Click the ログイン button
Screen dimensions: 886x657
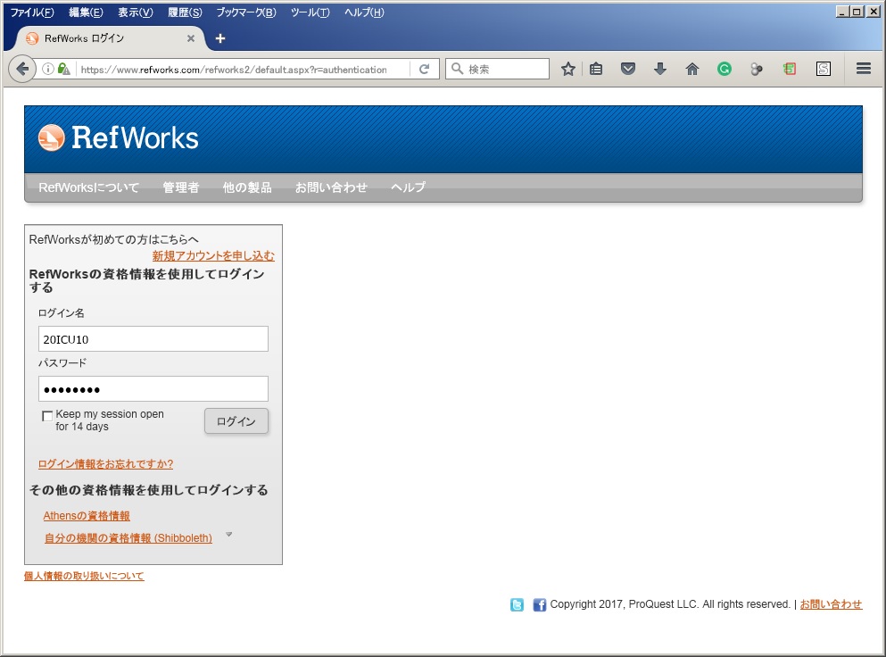point(236,421)
